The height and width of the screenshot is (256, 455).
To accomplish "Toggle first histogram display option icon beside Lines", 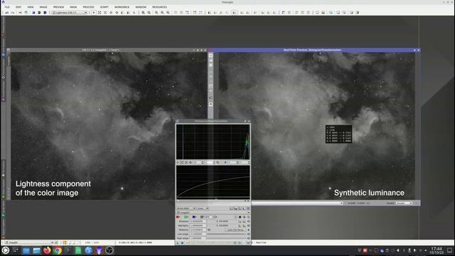I will click(x=231, y=208).
